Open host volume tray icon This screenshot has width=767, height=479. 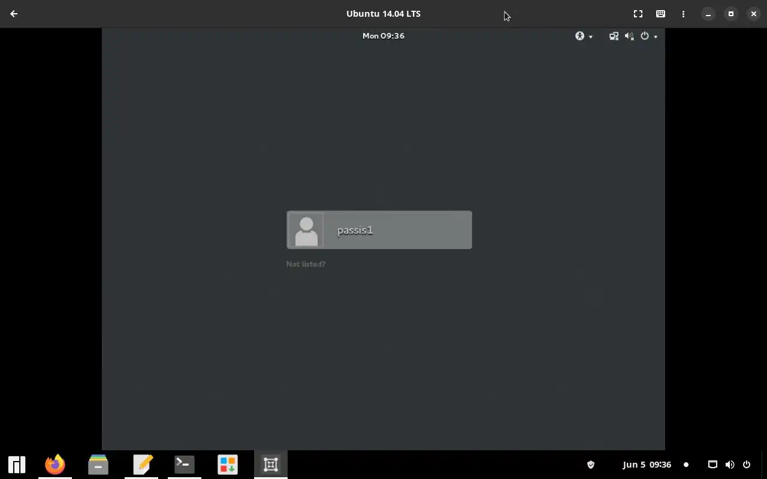click(x=730, y=465)
